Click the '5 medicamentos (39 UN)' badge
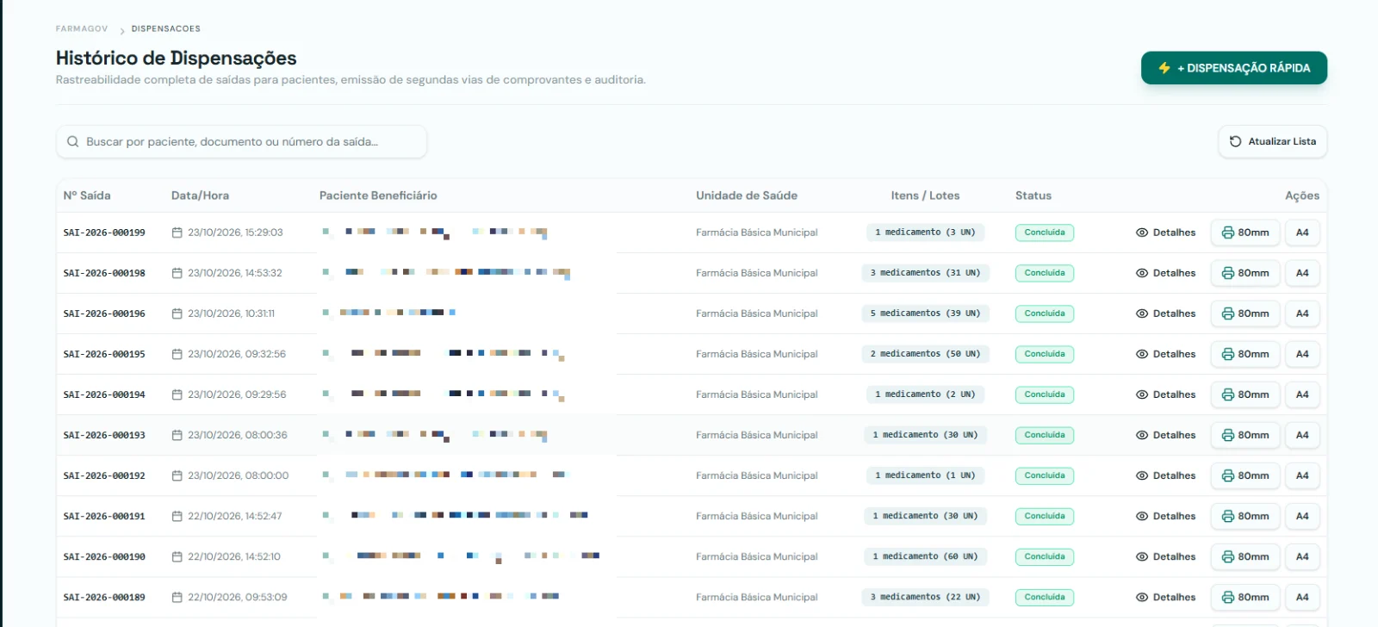 point(925,313)
